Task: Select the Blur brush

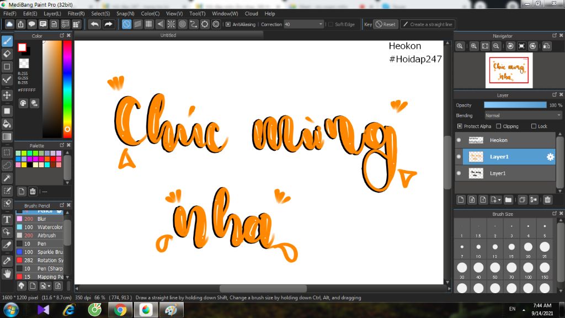Action: coord(40,219)
